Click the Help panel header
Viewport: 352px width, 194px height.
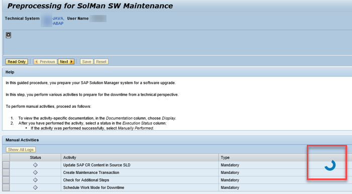(177, 72)
